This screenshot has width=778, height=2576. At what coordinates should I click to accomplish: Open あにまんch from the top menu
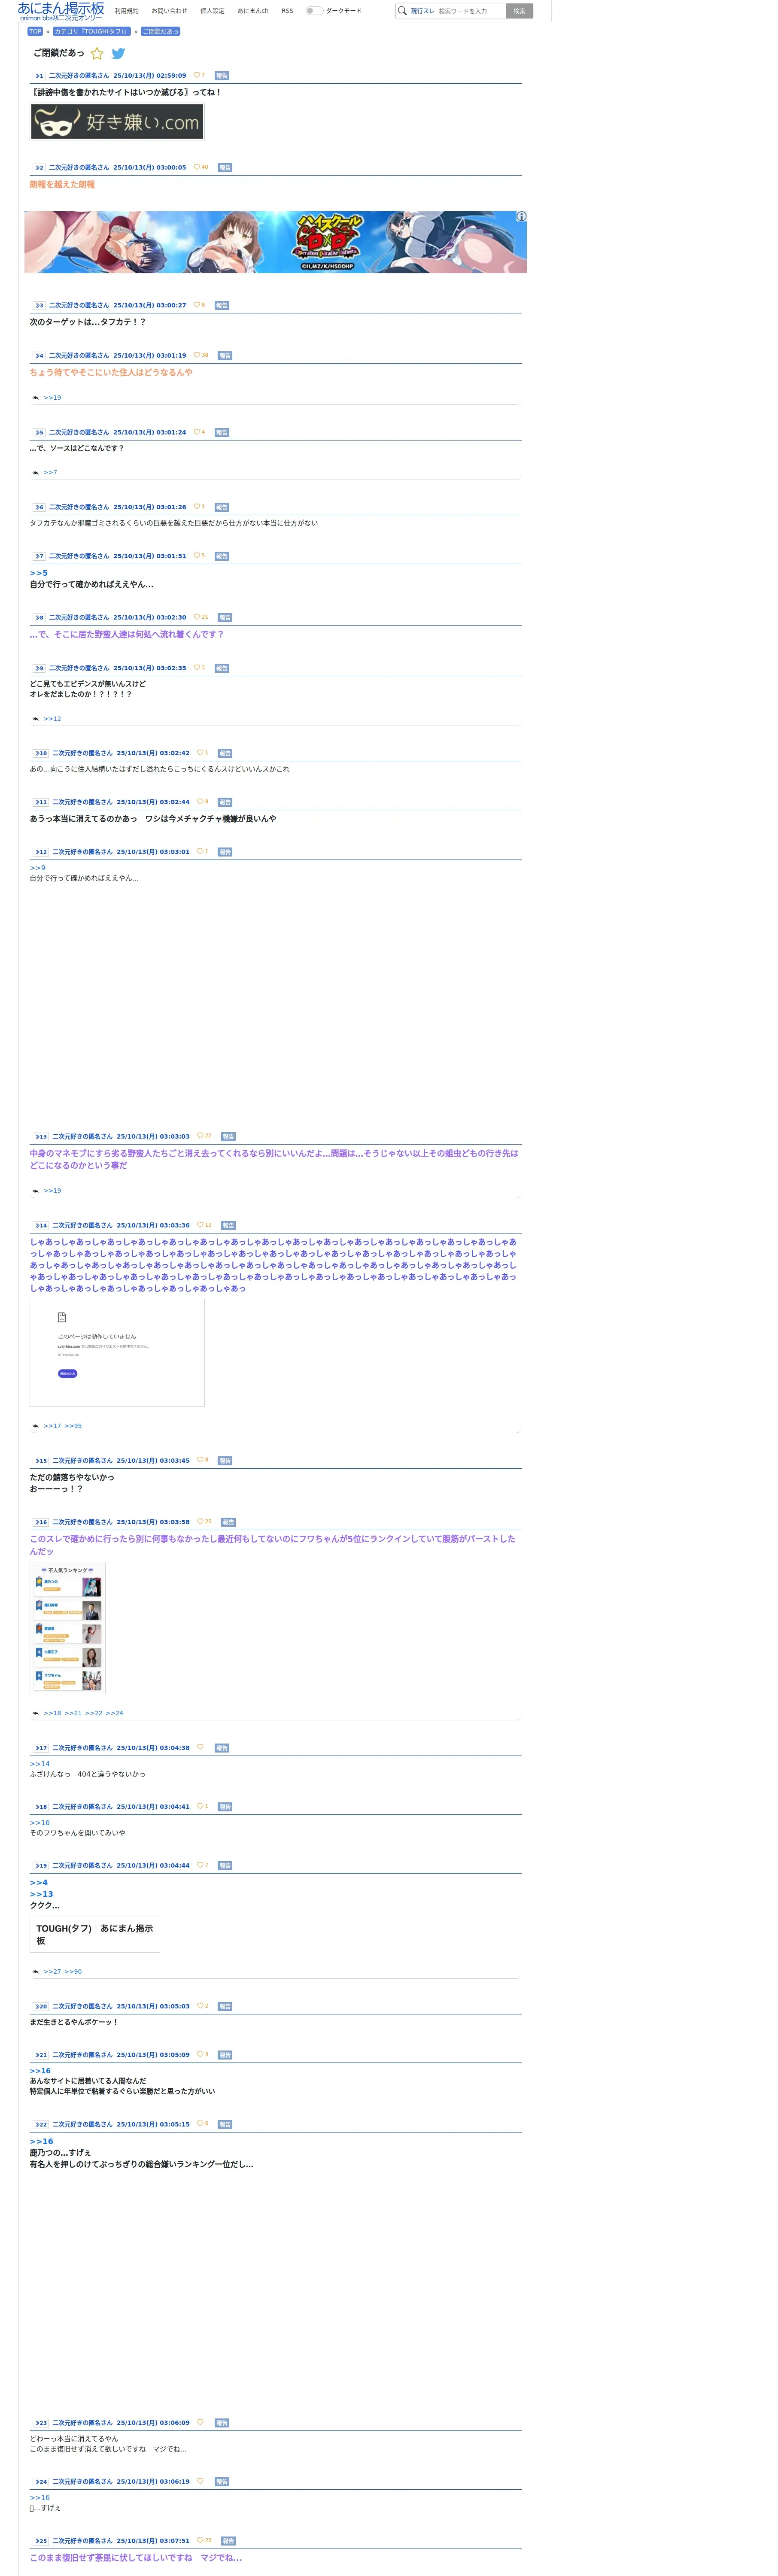(x=253, y=11)
